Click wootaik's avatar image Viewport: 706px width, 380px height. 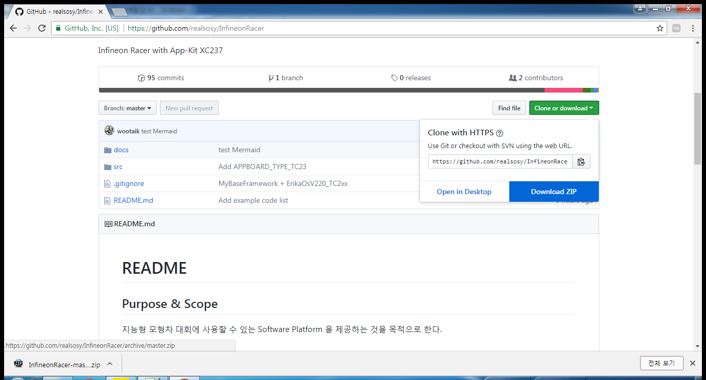coord(109,131)
